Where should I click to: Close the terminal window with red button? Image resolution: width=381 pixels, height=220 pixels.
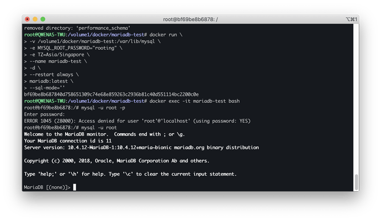[27, 19]
